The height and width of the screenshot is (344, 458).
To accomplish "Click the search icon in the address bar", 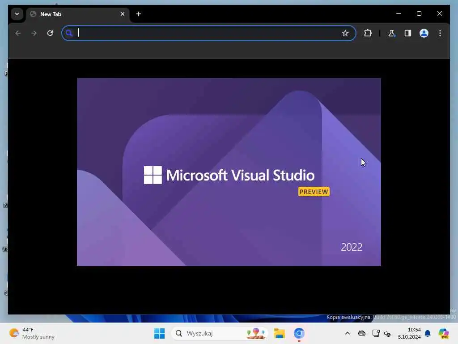I will pos(69,33).
